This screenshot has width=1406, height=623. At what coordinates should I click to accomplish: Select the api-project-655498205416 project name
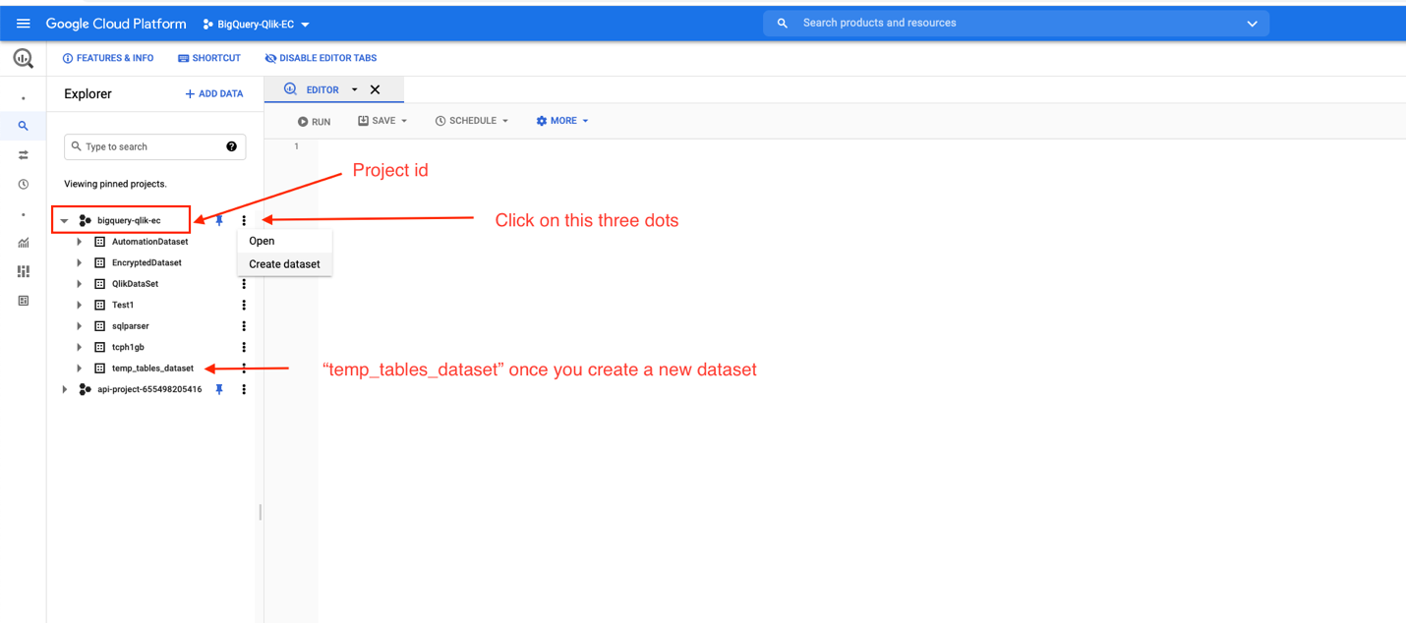click(x=149, y=389)
